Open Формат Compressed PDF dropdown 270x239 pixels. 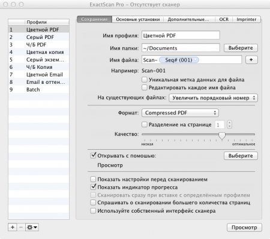(x=180, y=113)
